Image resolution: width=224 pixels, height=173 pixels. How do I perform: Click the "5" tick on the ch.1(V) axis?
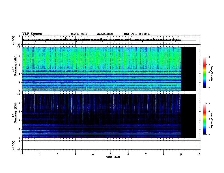19,36
